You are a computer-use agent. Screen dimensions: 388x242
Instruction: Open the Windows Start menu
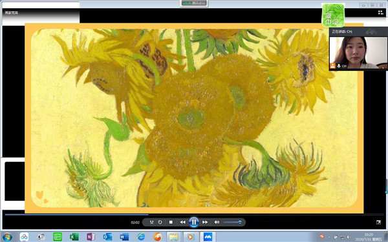7,237
